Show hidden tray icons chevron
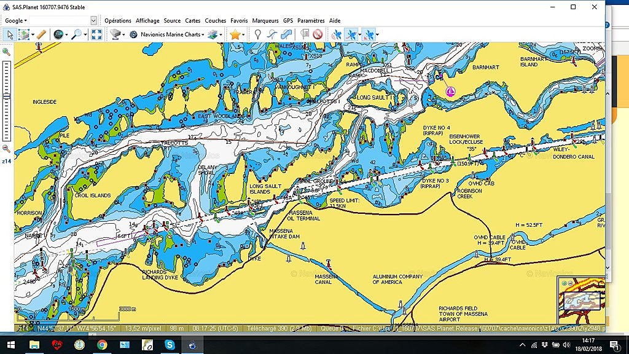This screenshot has height=354, width=629. 522,345
